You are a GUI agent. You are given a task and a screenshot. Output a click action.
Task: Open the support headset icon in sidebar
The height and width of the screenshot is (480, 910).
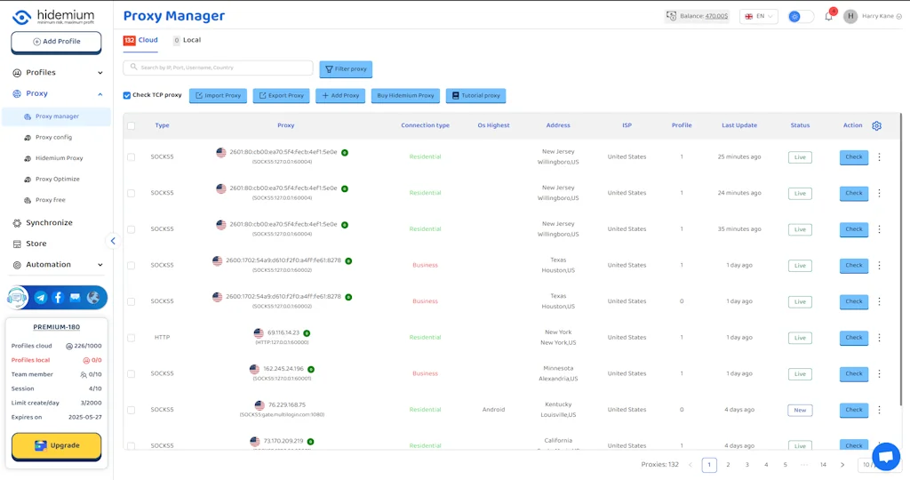click(x=18, y=298)
